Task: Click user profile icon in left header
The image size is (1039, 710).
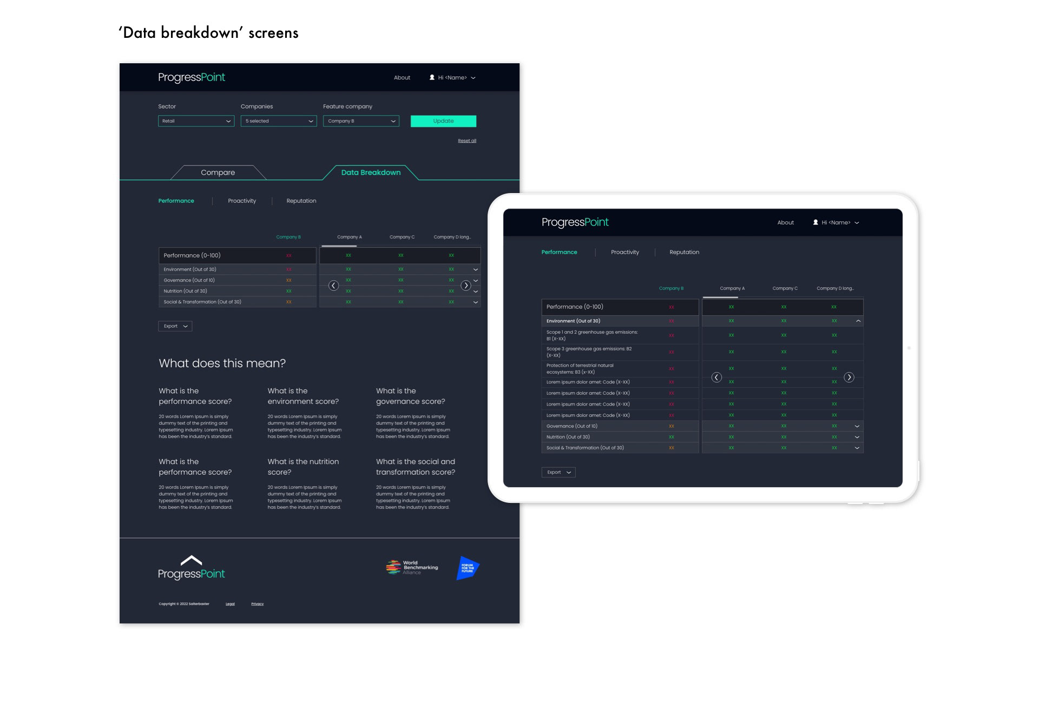Action: (432, 78)
